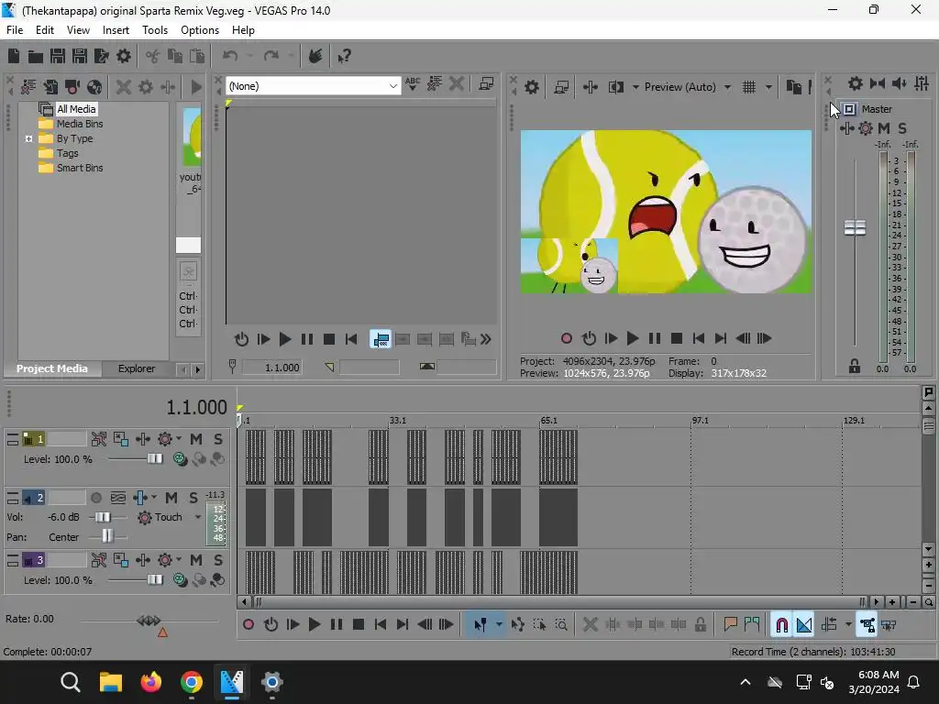Open Video Preview properties gear
The height and width of the screenshot is (704, 939).
531,87
